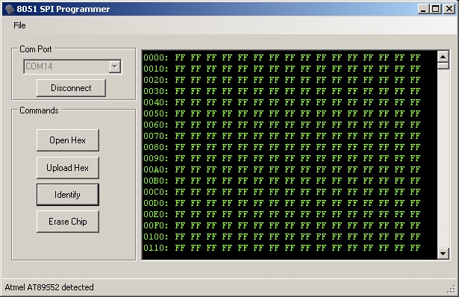The image size is (459, 297).
Task: Click the address label 00C0:
Action: 156,192
